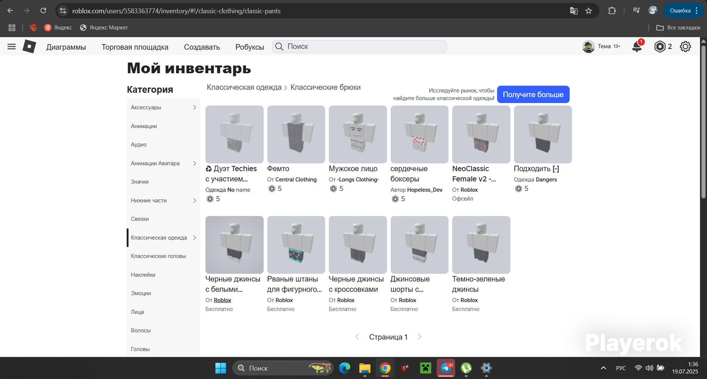Open the browser extensions puzzle icon
This screenshot has width=707, height=379.
pyautogui.click(x=612, y=11)
